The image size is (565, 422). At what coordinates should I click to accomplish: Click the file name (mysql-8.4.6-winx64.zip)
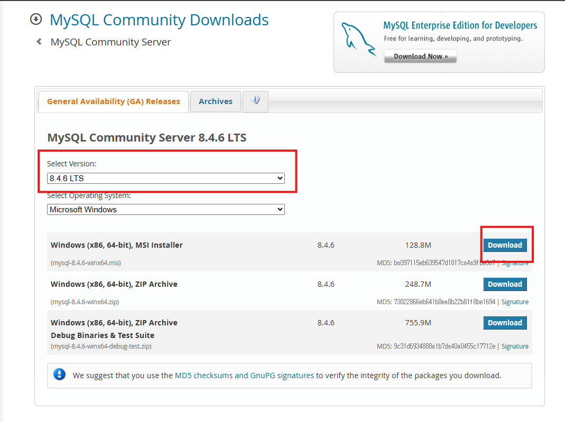coord(85,302)
